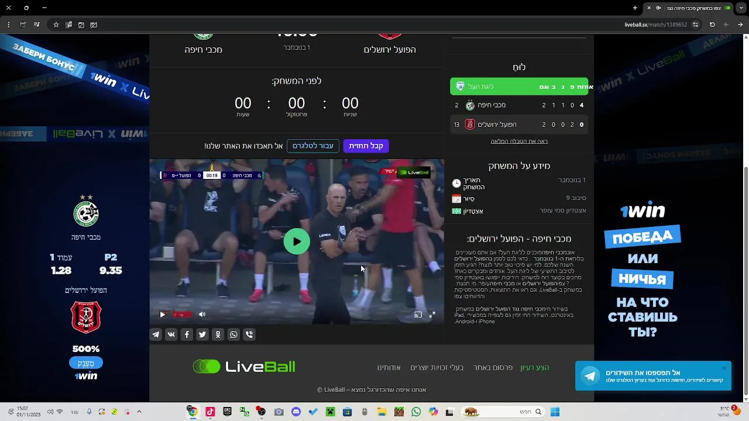Click the 9.35 P2 odds value
The image size is (749, 421).
click(111, 270)
